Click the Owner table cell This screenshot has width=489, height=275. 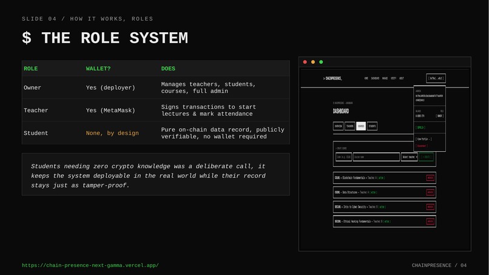(32, 87)
